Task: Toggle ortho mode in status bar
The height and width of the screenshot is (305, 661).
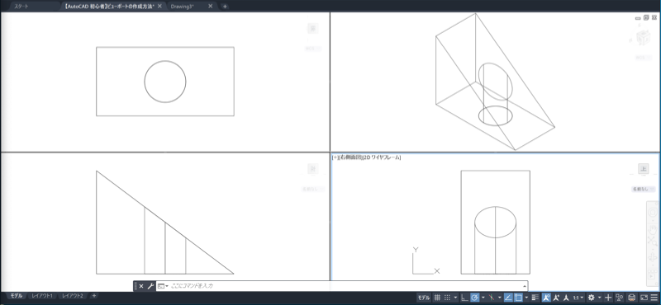Action: click(x=464, y=298)
